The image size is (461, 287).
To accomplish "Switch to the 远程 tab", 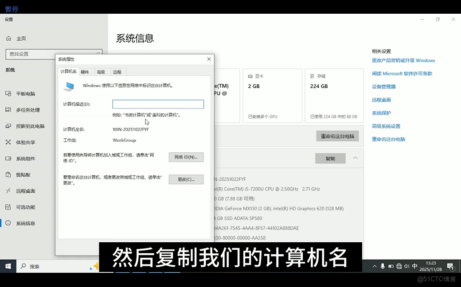I will tap(117, 72).
